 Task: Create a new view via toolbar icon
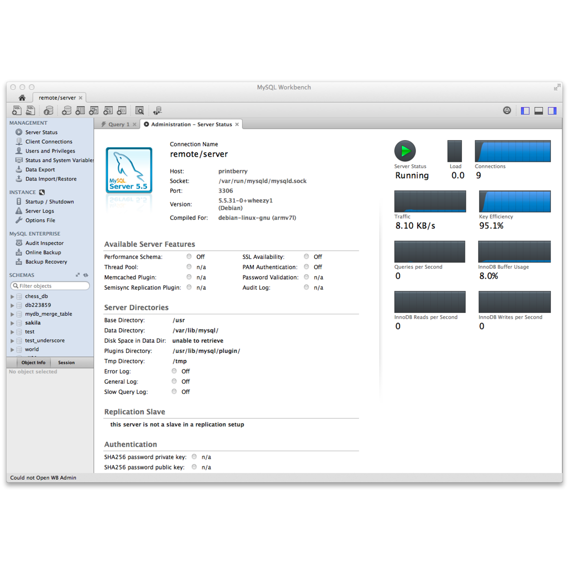[x=94, y=110]
